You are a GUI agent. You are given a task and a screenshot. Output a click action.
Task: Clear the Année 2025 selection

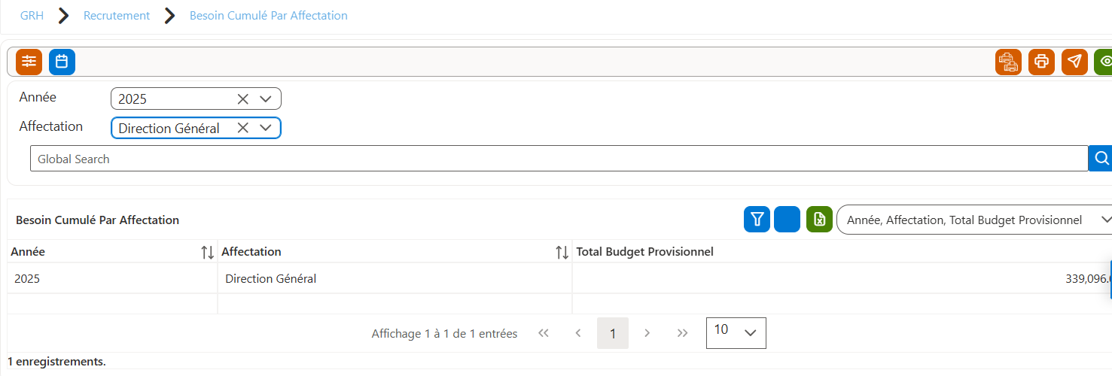coord(242,99)
